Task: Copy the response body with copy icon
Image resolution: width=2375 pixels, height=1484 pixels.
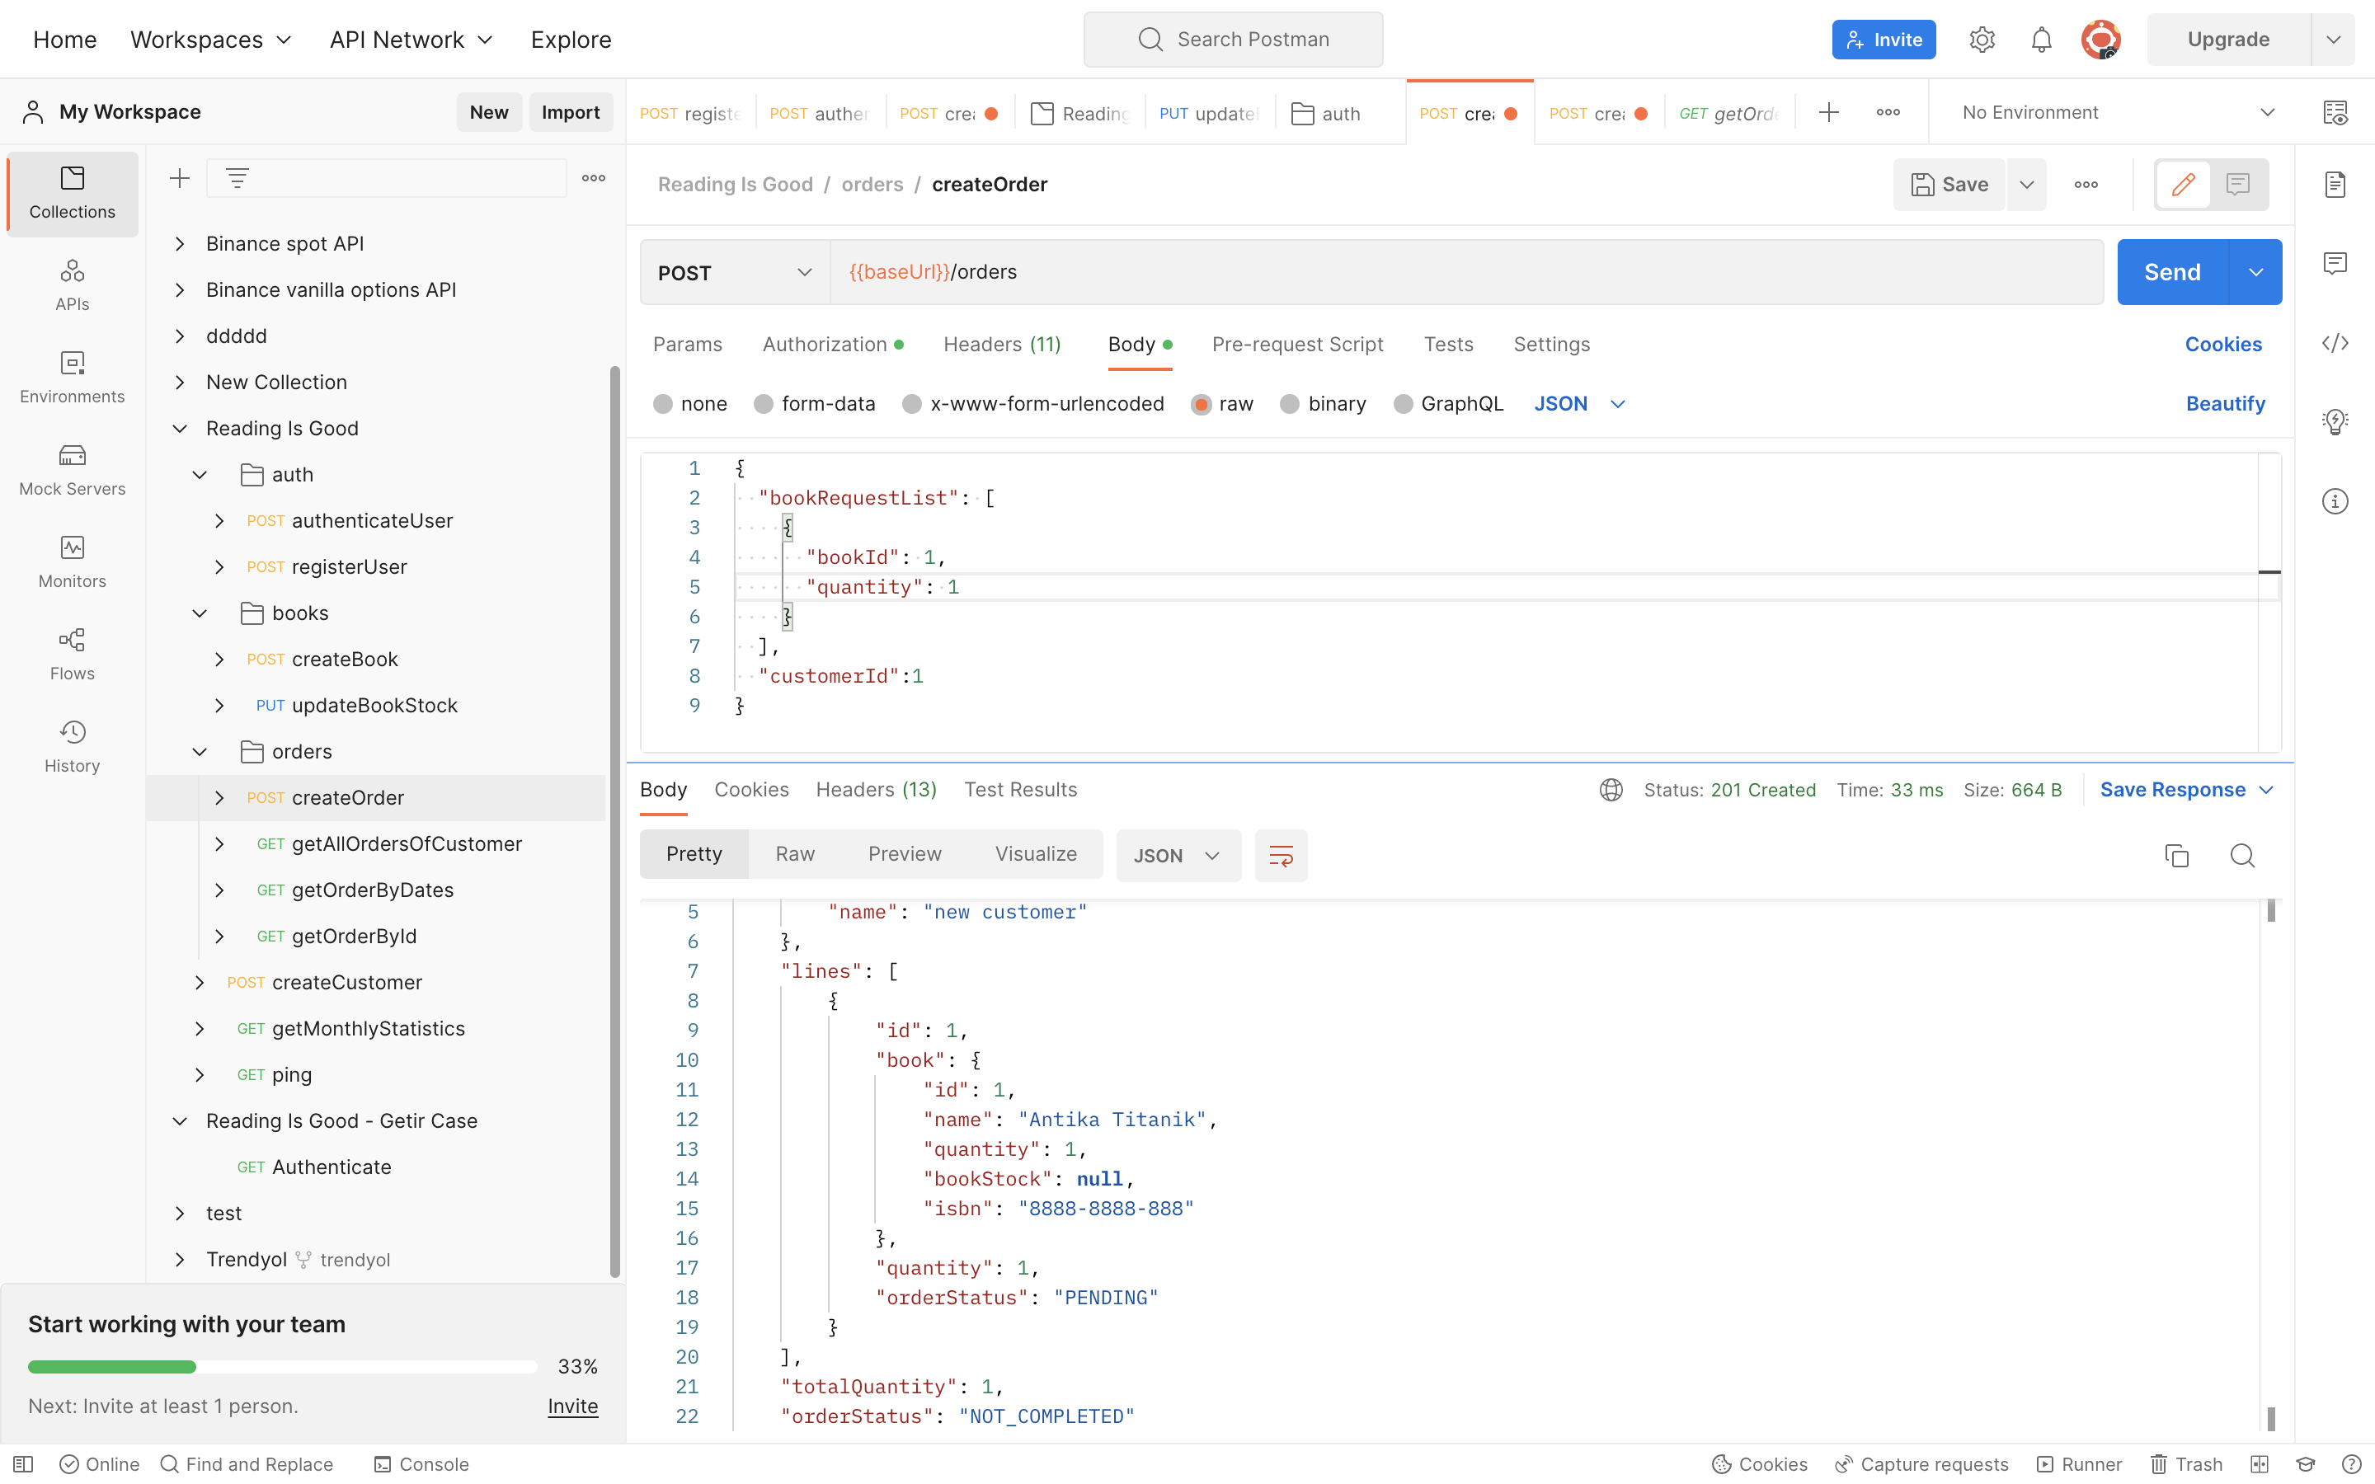Action: click(x=2177, y=856)
